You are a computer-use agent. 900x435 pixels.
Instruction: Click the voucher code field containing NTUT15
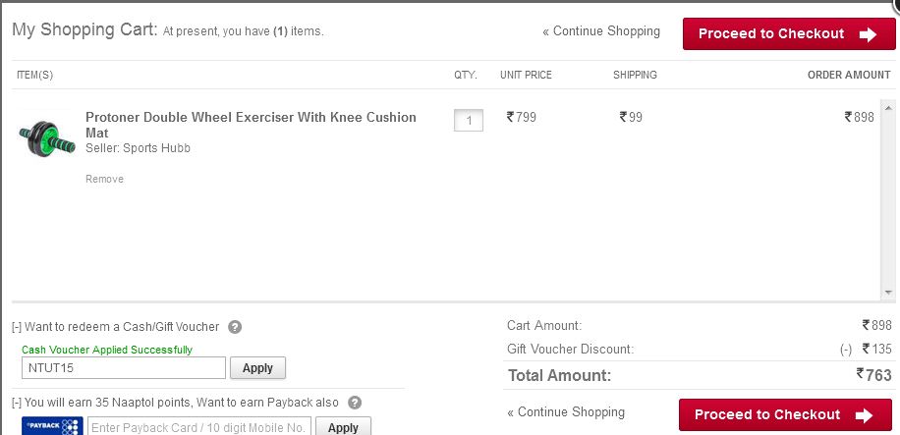coord(123,368)
